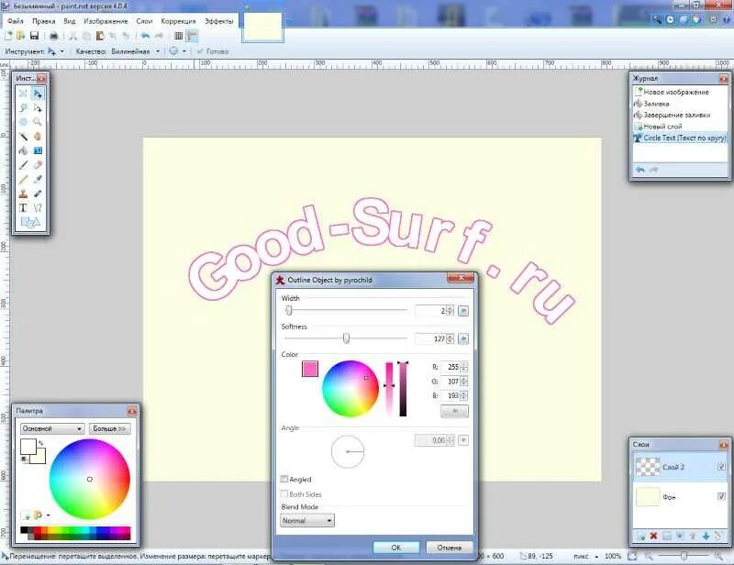The image size is (734, 565).
Task: Open the Файл menu
Action: click(x=16, y=21)
